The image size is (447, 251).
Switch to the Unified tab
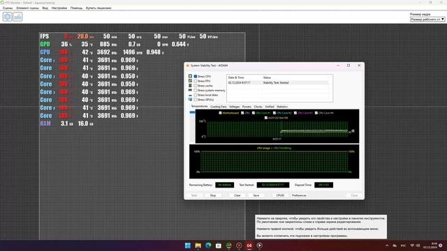click(270, 107)
